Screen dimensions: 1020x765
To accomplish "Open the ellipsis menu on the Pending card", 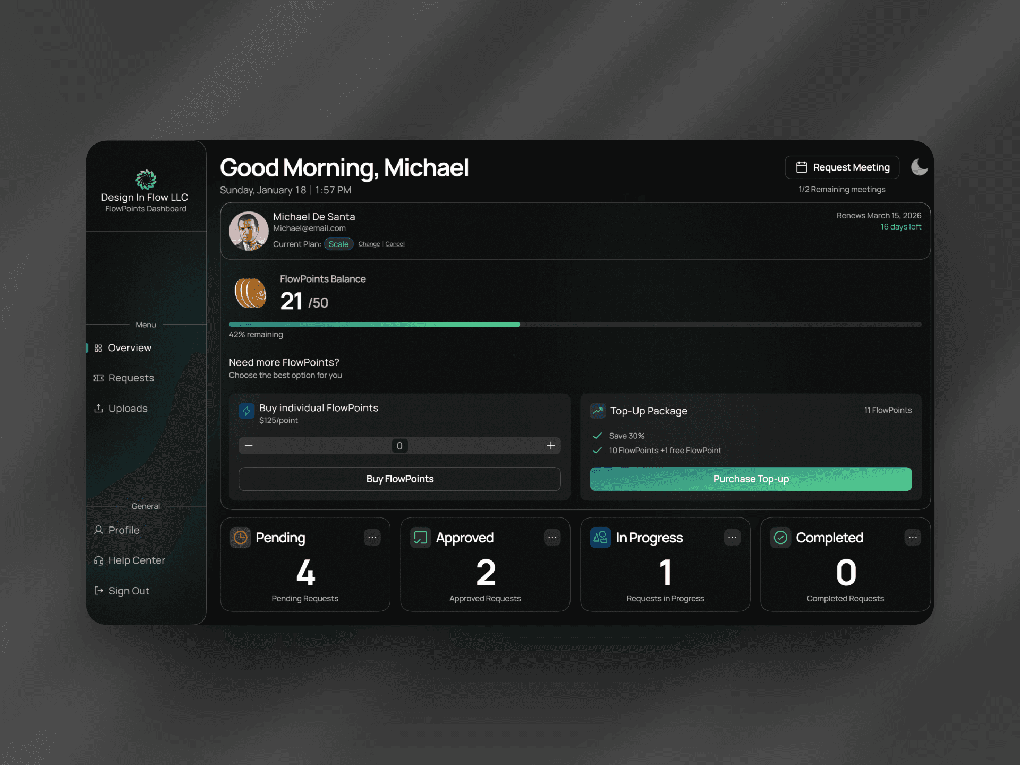I will 372,538.
